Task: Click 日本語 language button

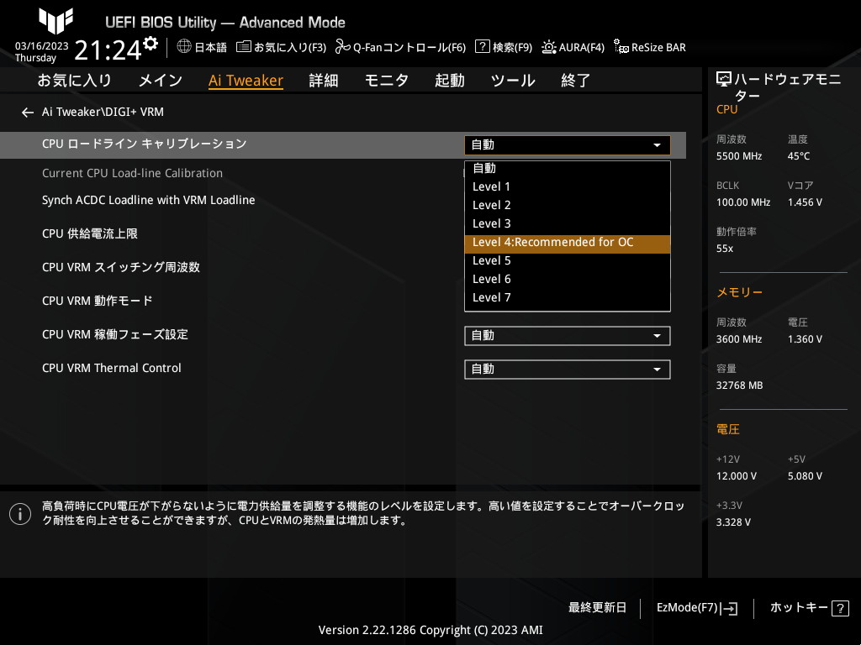Action: tap(211, 48)
